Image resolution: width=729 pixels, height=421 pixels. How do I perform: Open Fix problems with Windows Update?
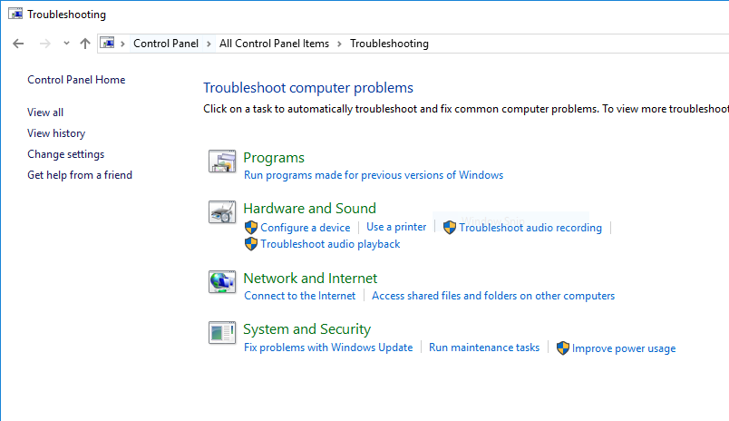click(x=328, y=348)
